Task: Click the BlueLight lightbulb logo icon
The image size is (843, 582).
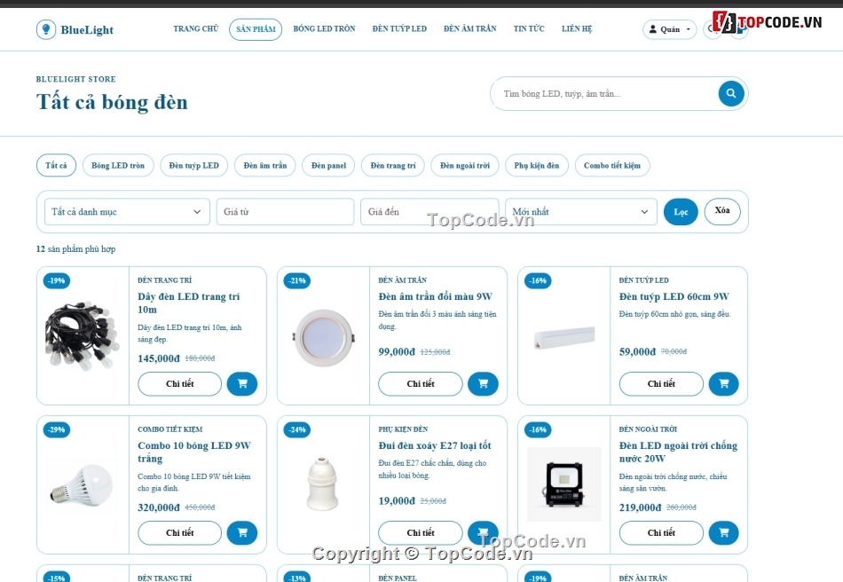Action: tap(45, 29)
